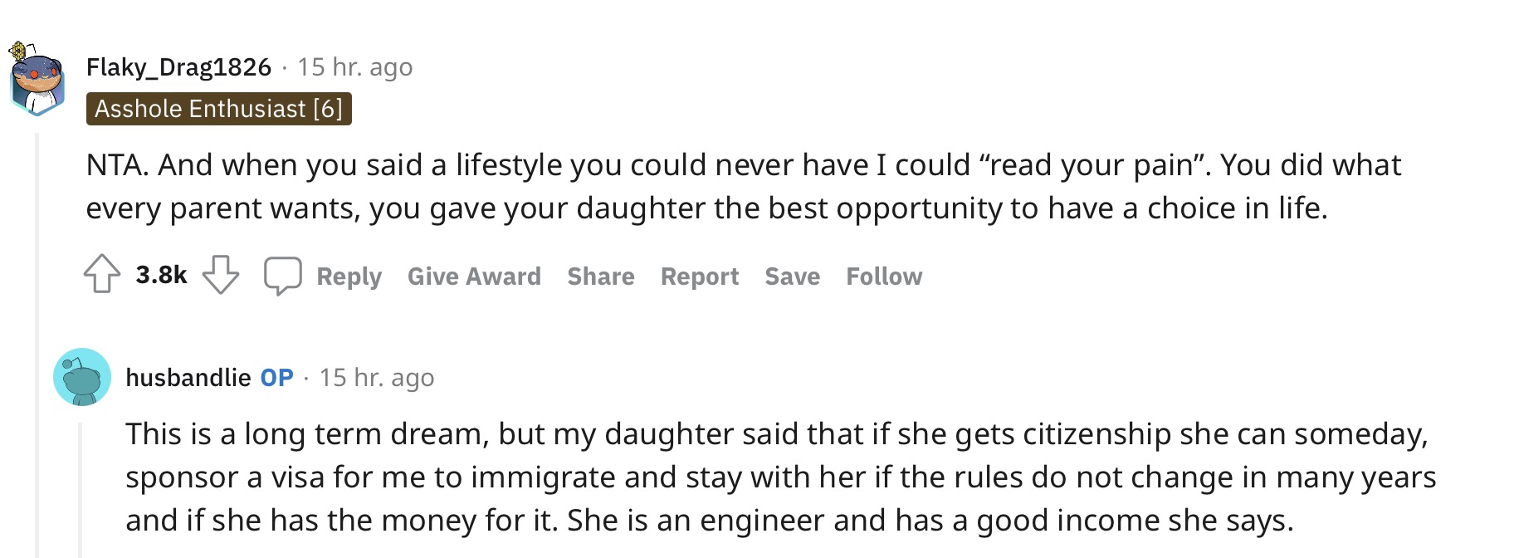
Task: Open husbandlie's 15 hr. ago reply permalink
Action: (377, 378)
